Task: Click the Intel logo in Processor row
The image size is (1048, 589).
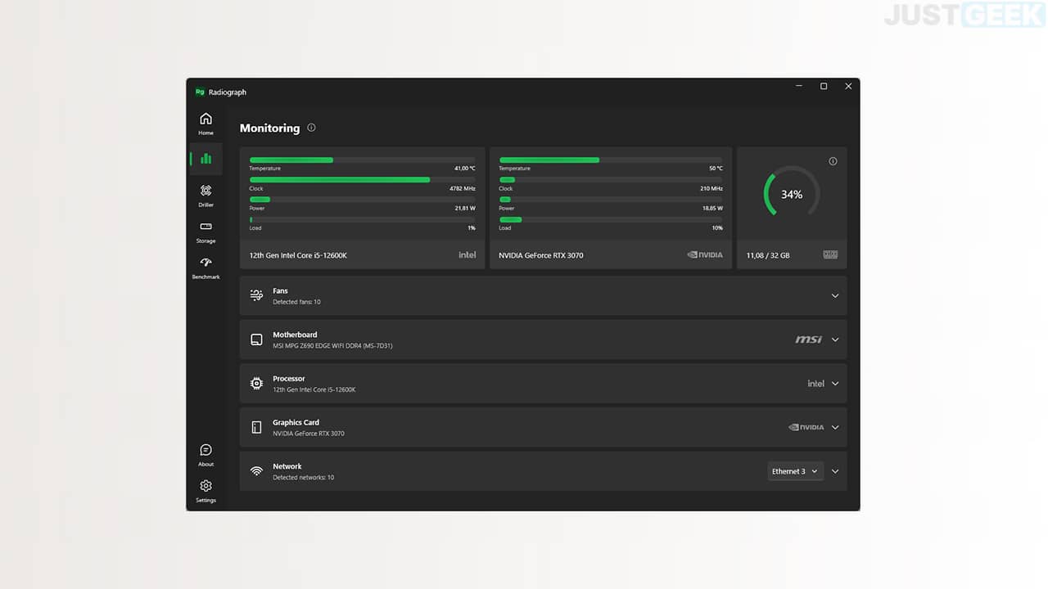Action: point(816,383)
